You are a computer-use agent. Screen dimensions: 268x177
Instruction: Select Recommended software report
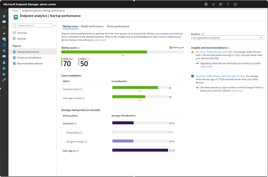click(32, 63)
